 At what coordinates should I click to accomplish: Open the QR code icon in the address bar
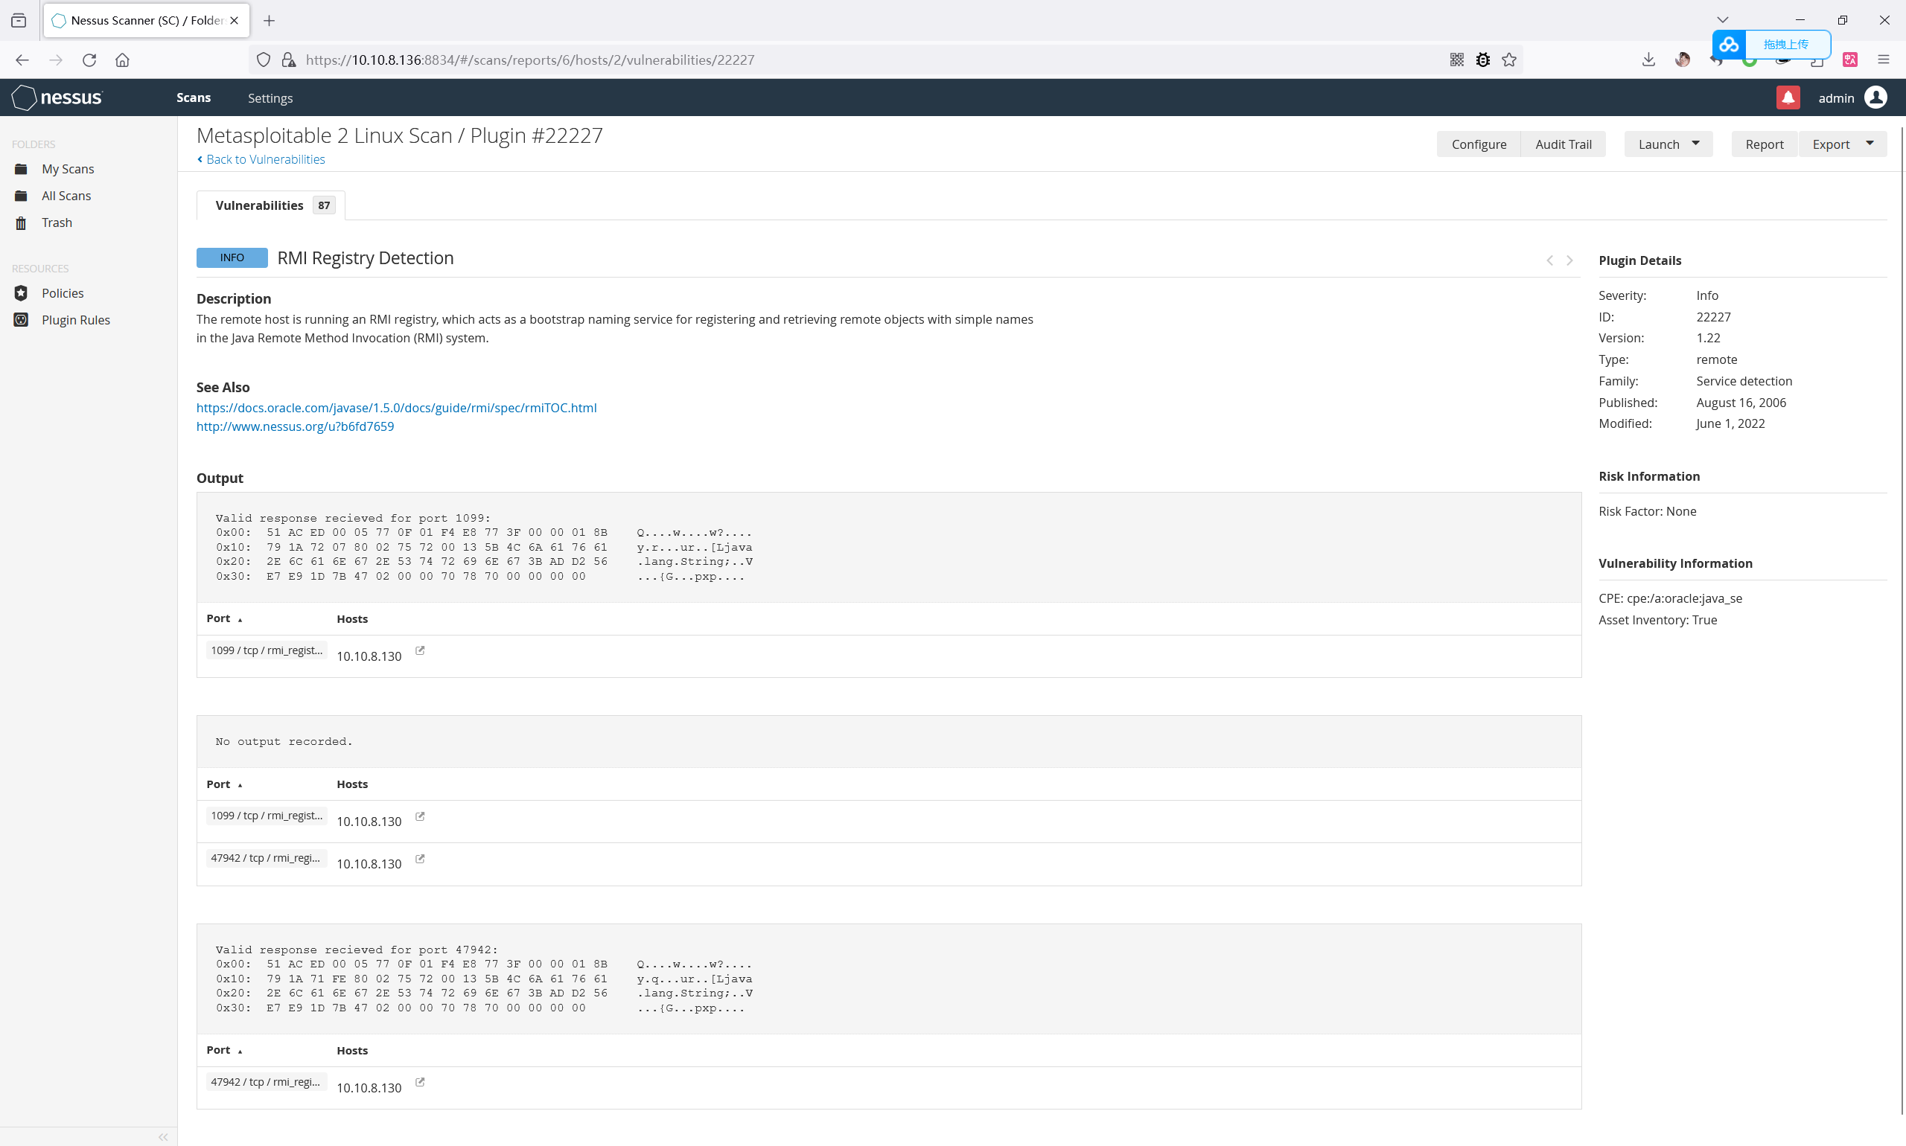tap(1456, 60)
